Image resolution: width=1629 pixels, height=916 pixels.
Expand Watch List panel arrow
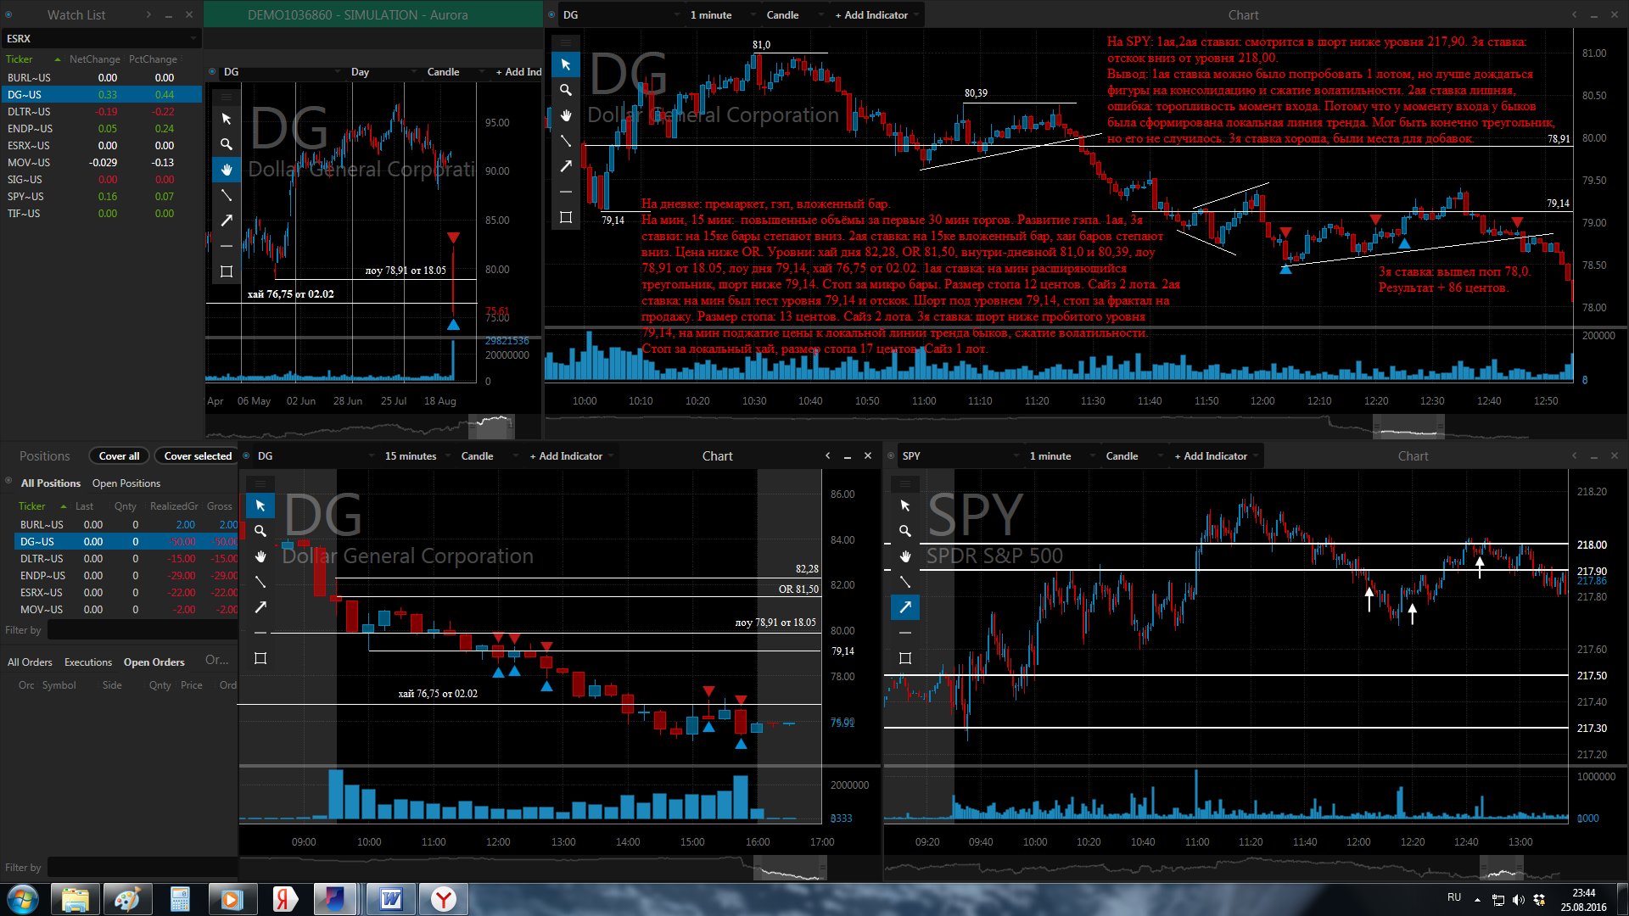(x=148, y=14)
